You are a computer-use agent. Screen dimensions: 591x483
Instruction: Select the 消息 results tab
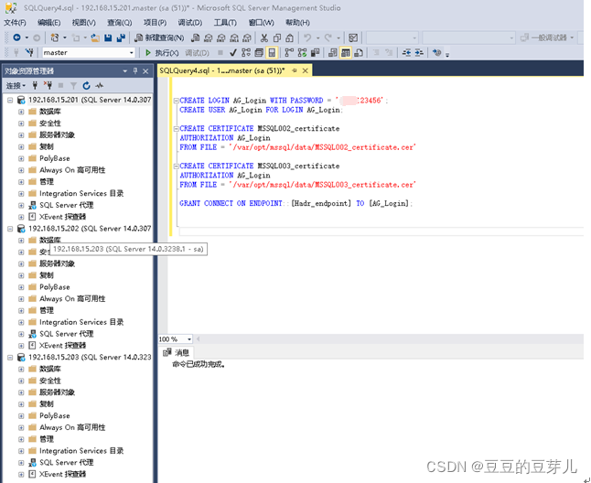click(x=177, y=352)
